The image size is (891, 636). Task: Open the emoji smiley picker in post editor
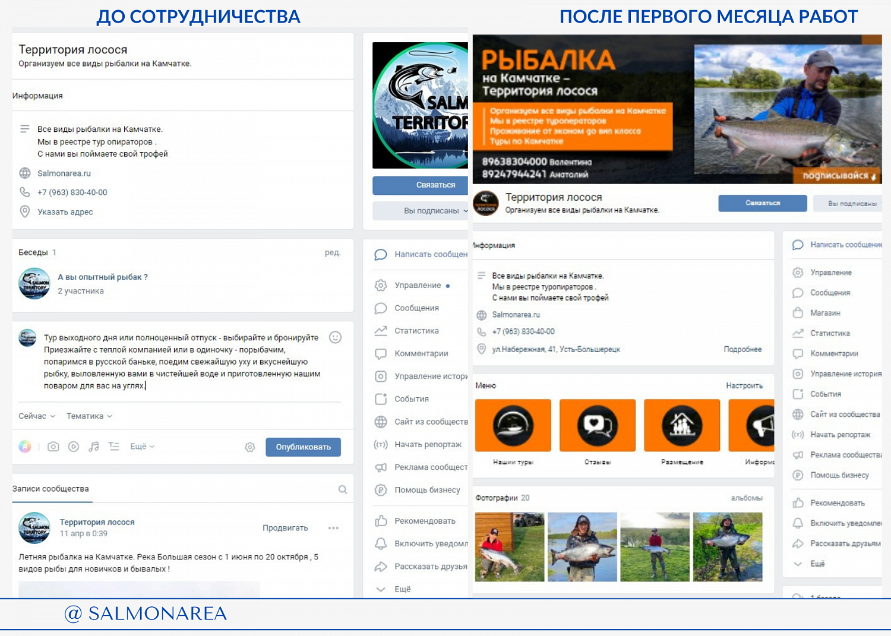click(335, 337)
